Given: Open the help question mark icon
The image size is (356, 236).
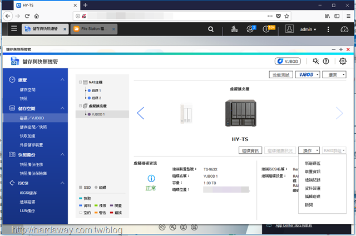Looking at the screenshot, I should pos(326,61).
